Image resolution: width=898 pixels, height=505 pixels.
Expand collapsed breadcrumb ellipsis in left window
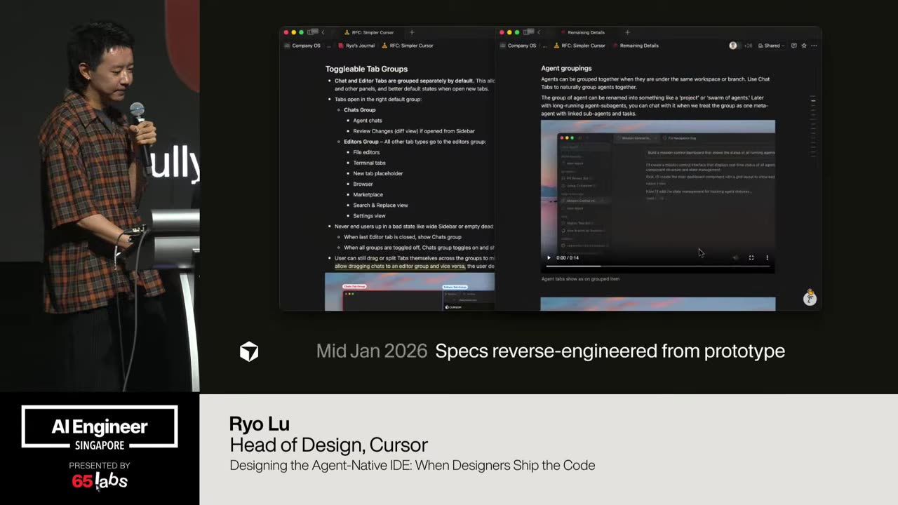pos(329,46)
